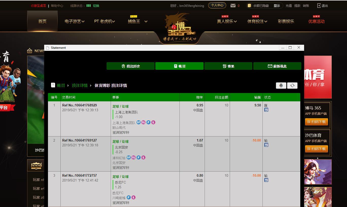347x207 pixels.
Task: Click the 9.50 win amount
Action: click(258, 105)
